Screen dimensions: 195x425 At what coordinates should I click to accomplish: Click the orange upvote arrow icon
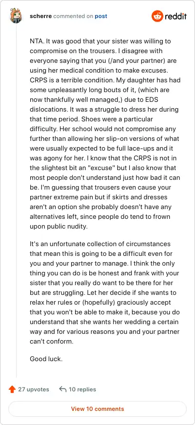coord(12,389)
